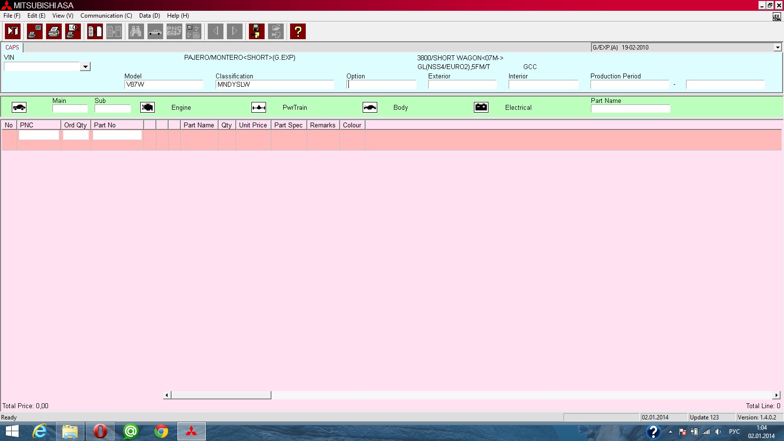Click the volume speaker tray icon
This screenshot has height=441, width=784.
718,432
